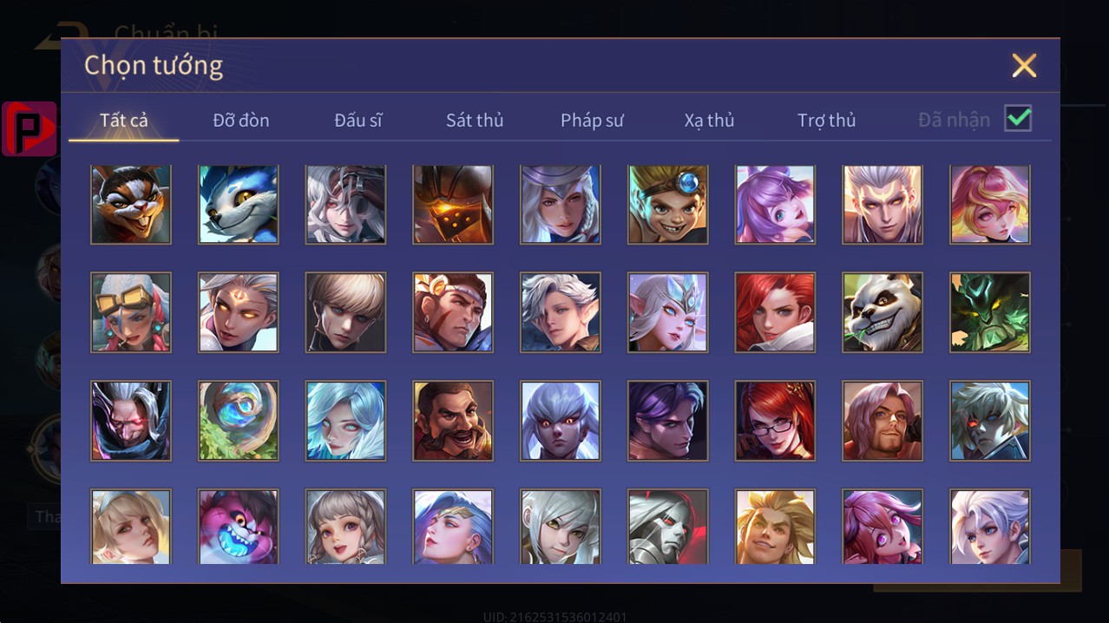Show the Pháp sư hero category

coord(592,120)
